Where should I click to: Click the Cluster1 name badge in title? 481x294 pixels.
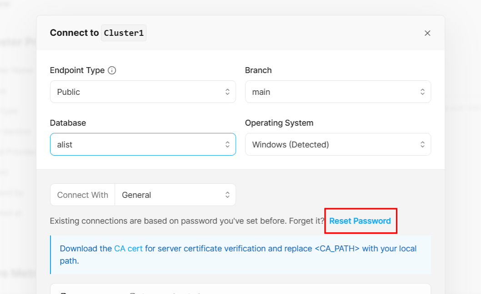124,33
